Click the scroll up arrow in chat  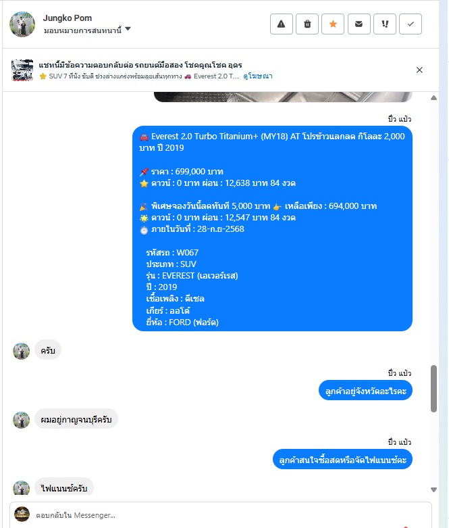[x=434, y=98]
